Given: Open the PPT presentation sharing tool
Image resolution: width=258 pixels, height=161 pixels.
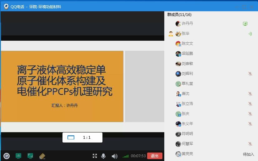Looking at the screenshot, I should tap(18, 156).
